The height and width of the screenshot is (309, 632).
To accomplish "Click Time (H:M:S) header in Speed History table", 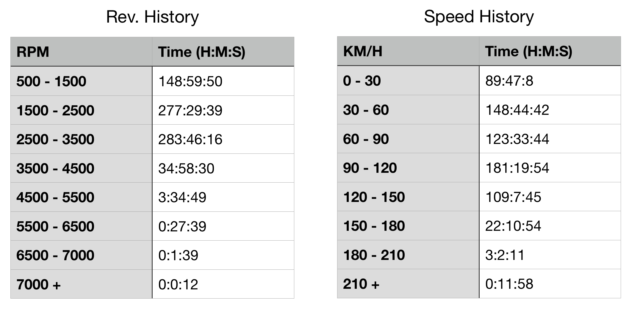I will pyautogui.click(x=528, y=51).
